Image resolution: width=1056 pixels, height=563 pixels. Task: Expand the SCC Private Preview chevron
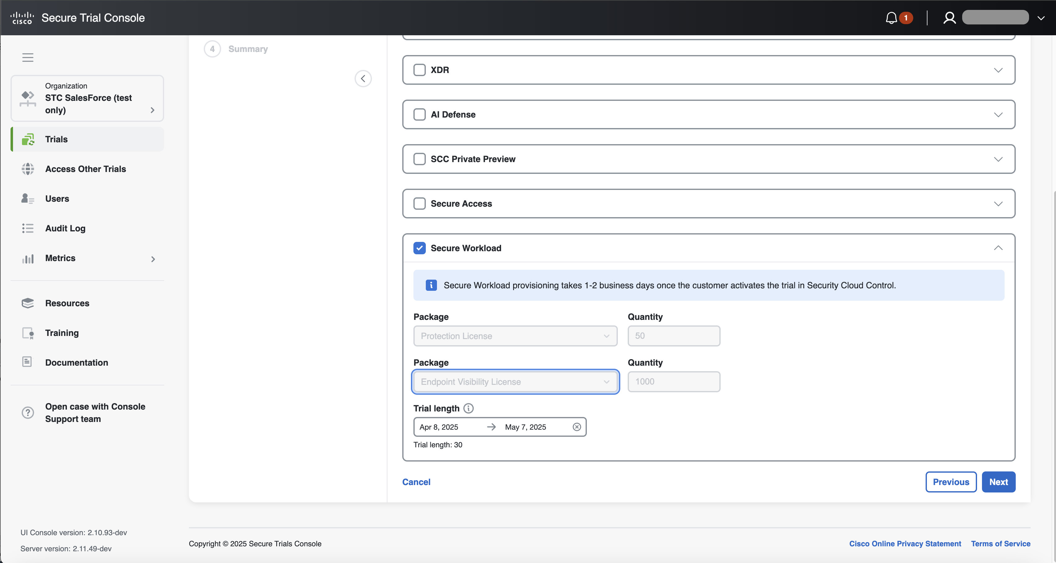coord(998,159)
